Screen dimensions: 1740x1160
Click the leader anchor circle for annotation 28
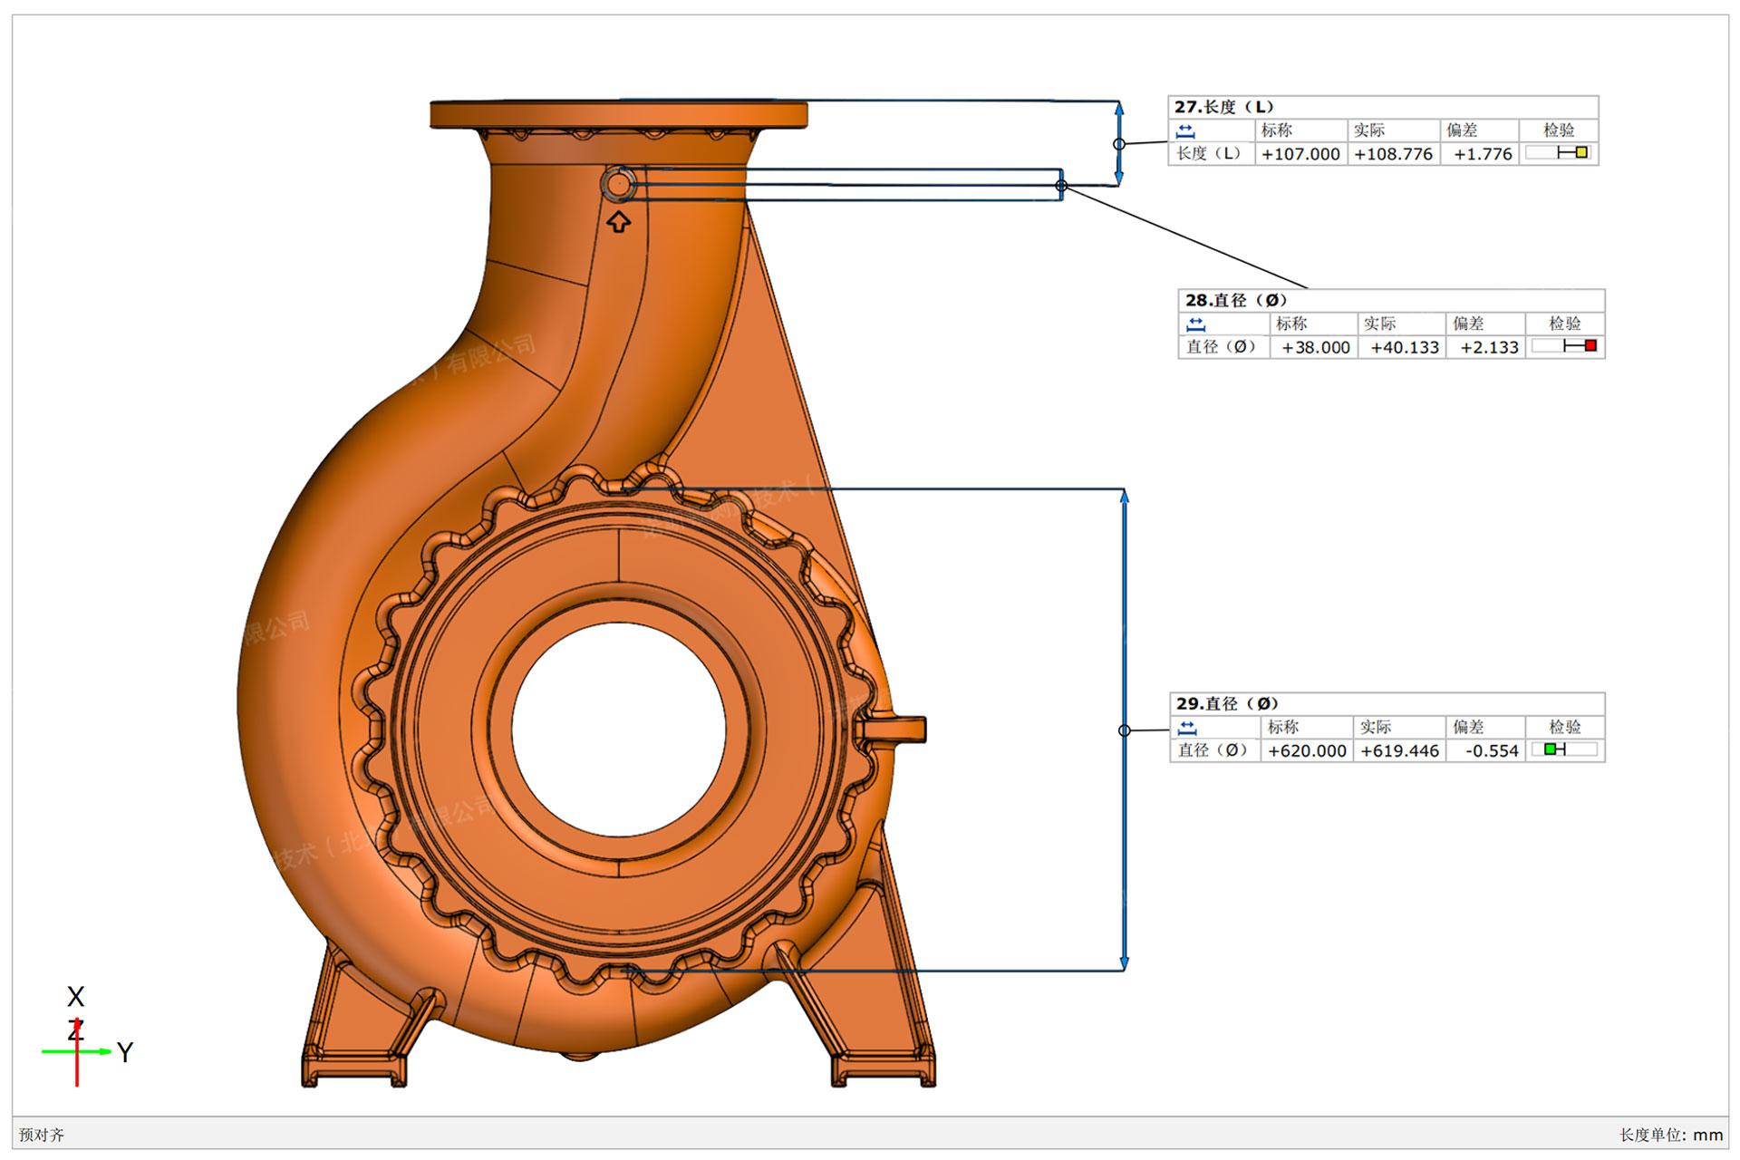click(1061, 186)
